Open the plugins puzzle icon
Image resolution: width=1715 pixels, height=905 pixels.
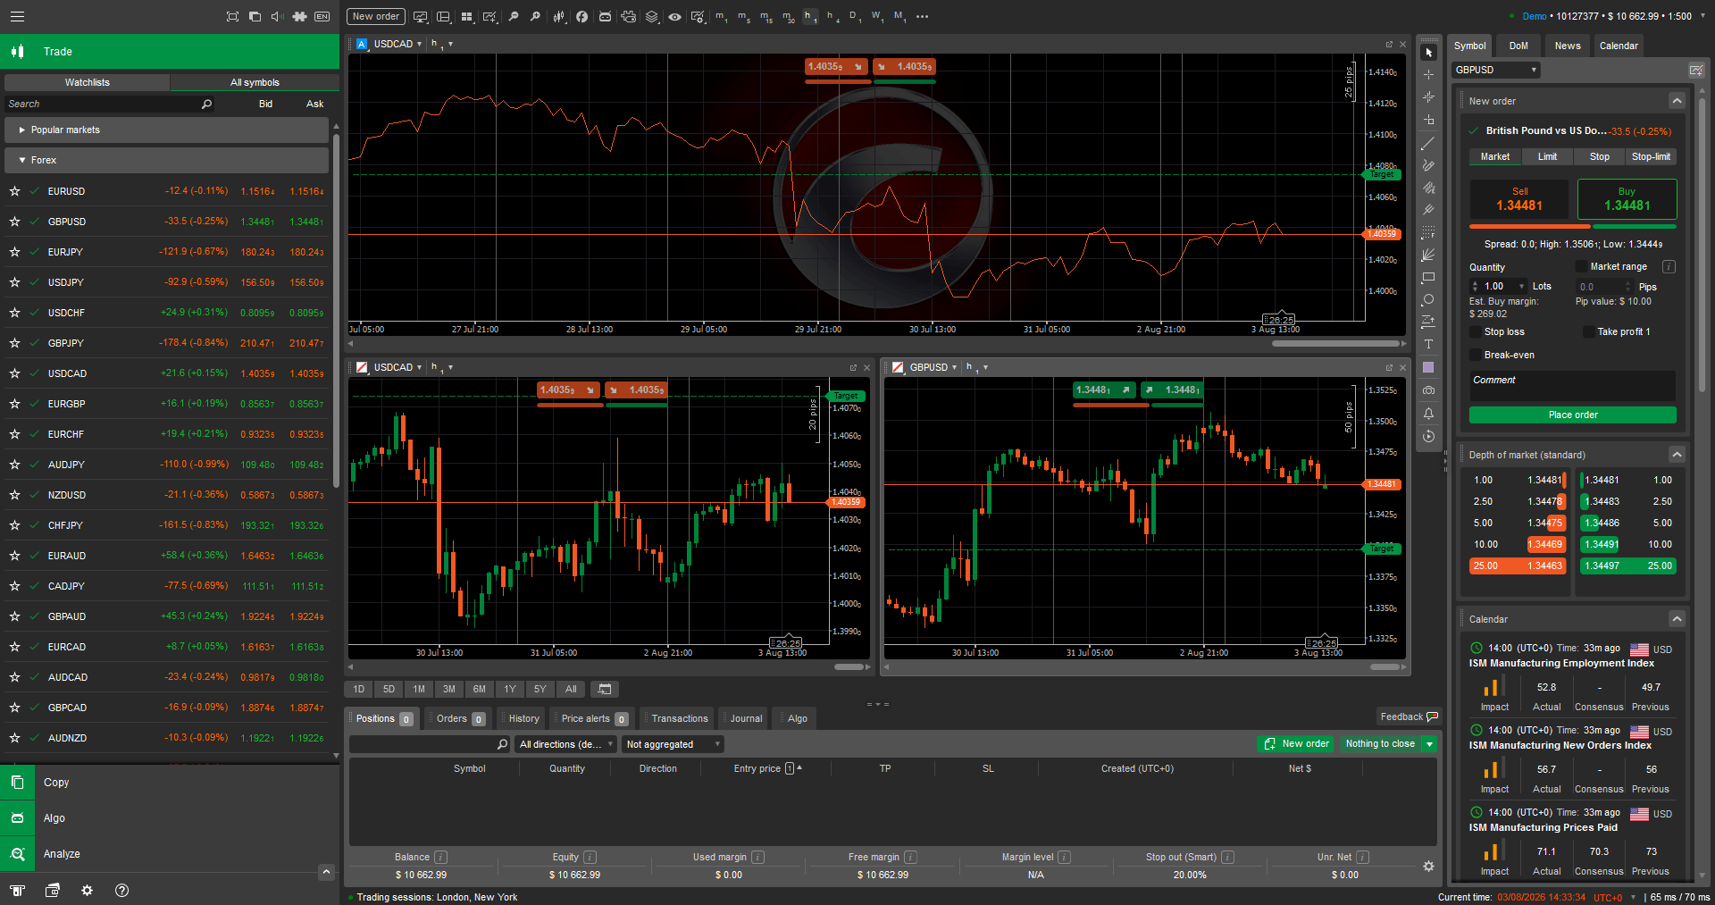pos(629,16)
